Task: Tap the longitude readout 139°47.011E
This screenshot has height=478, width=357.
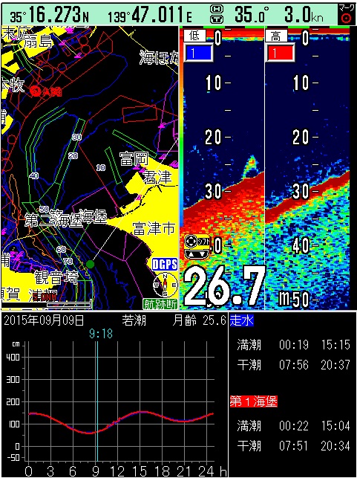Action: 151,16
